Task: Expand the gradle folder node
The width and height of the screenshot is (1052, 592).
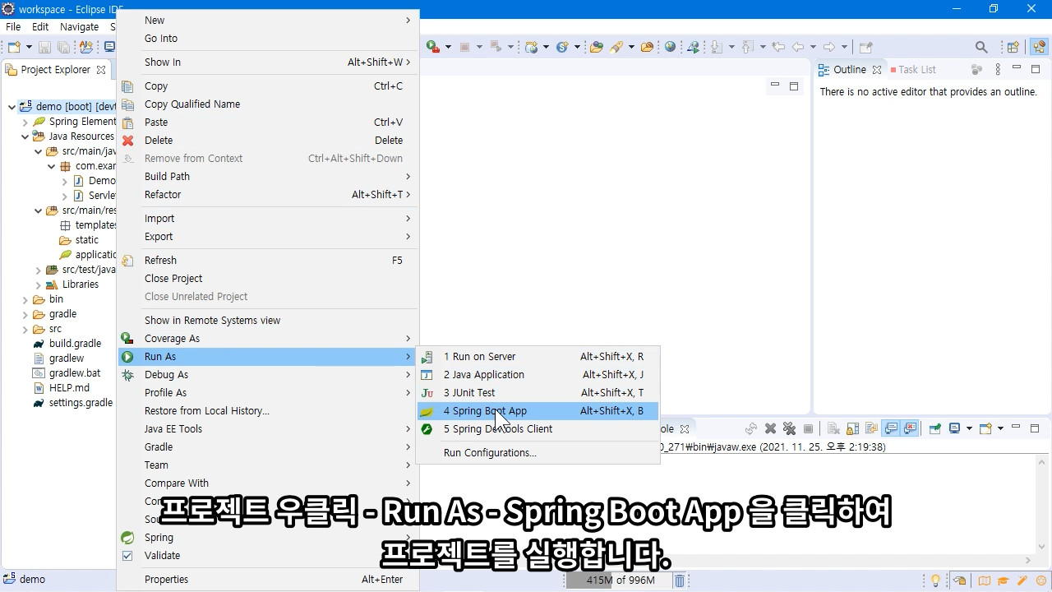Action: (25, 314)
